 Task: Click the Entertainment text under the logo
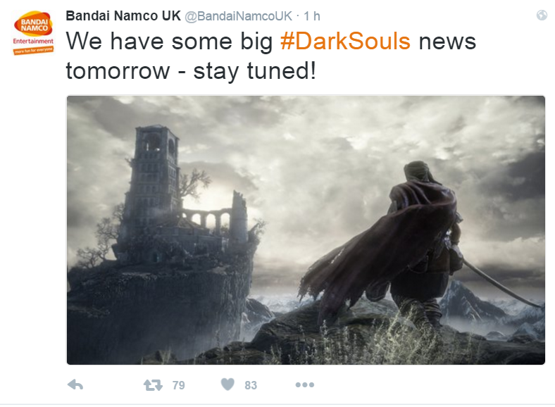coord(33,41)
